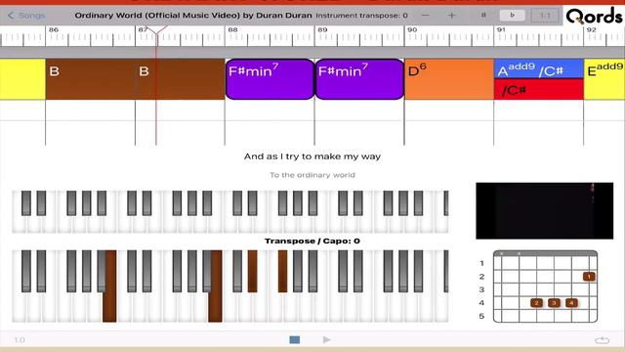Screen dimensions: 625x352
Task: Click finger 4 dot on guitar chord diagram
Action: tap(571, 303)
